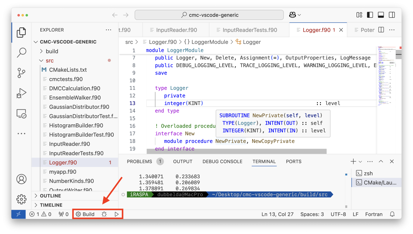The height and width of the screenshot is (234, 413).
Task: Open the Search view in the activity bar
Action: click(22, 53)
